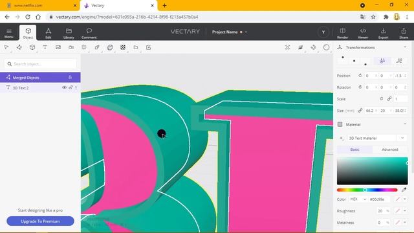Click inside the color saturation picker
The height and width of the screenshot is (233, 414).
(x=373, y=171)
